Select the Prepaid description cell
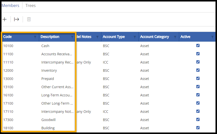The height and width of the screenshot is (134, 217). [48, 79]
